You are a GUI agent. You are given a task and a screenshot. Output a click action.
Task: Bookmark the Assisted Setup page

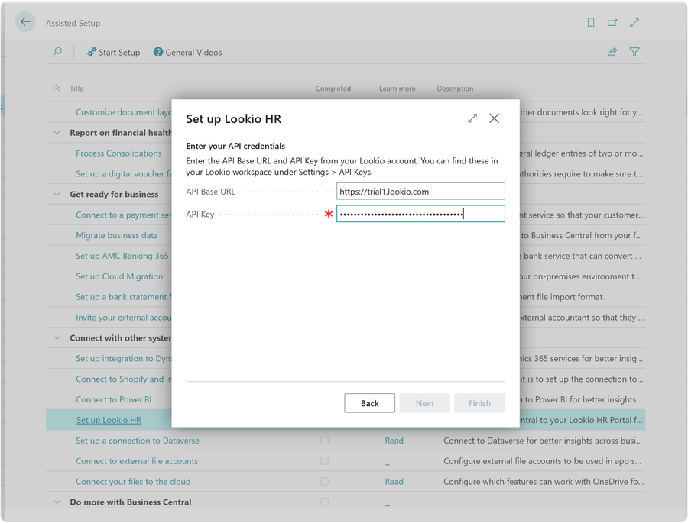click(590, 23)
